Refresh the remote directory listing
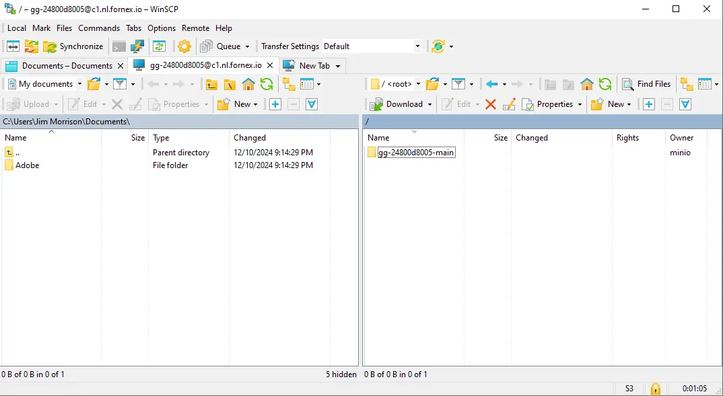The image size is (723, 396). 605,84
